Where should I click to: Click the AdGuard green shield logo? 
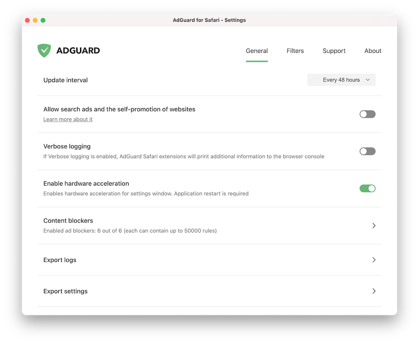click(x=44, y=51)
